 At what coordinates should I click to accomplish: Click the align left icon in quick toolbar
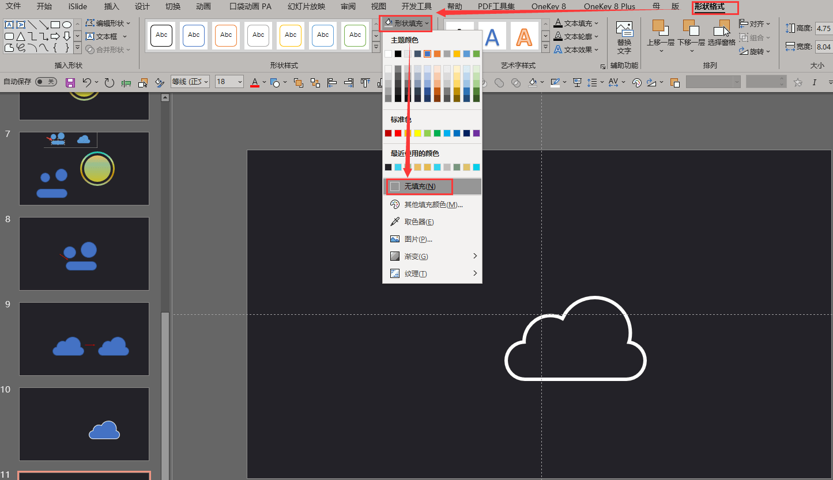[x=333, y=82]
